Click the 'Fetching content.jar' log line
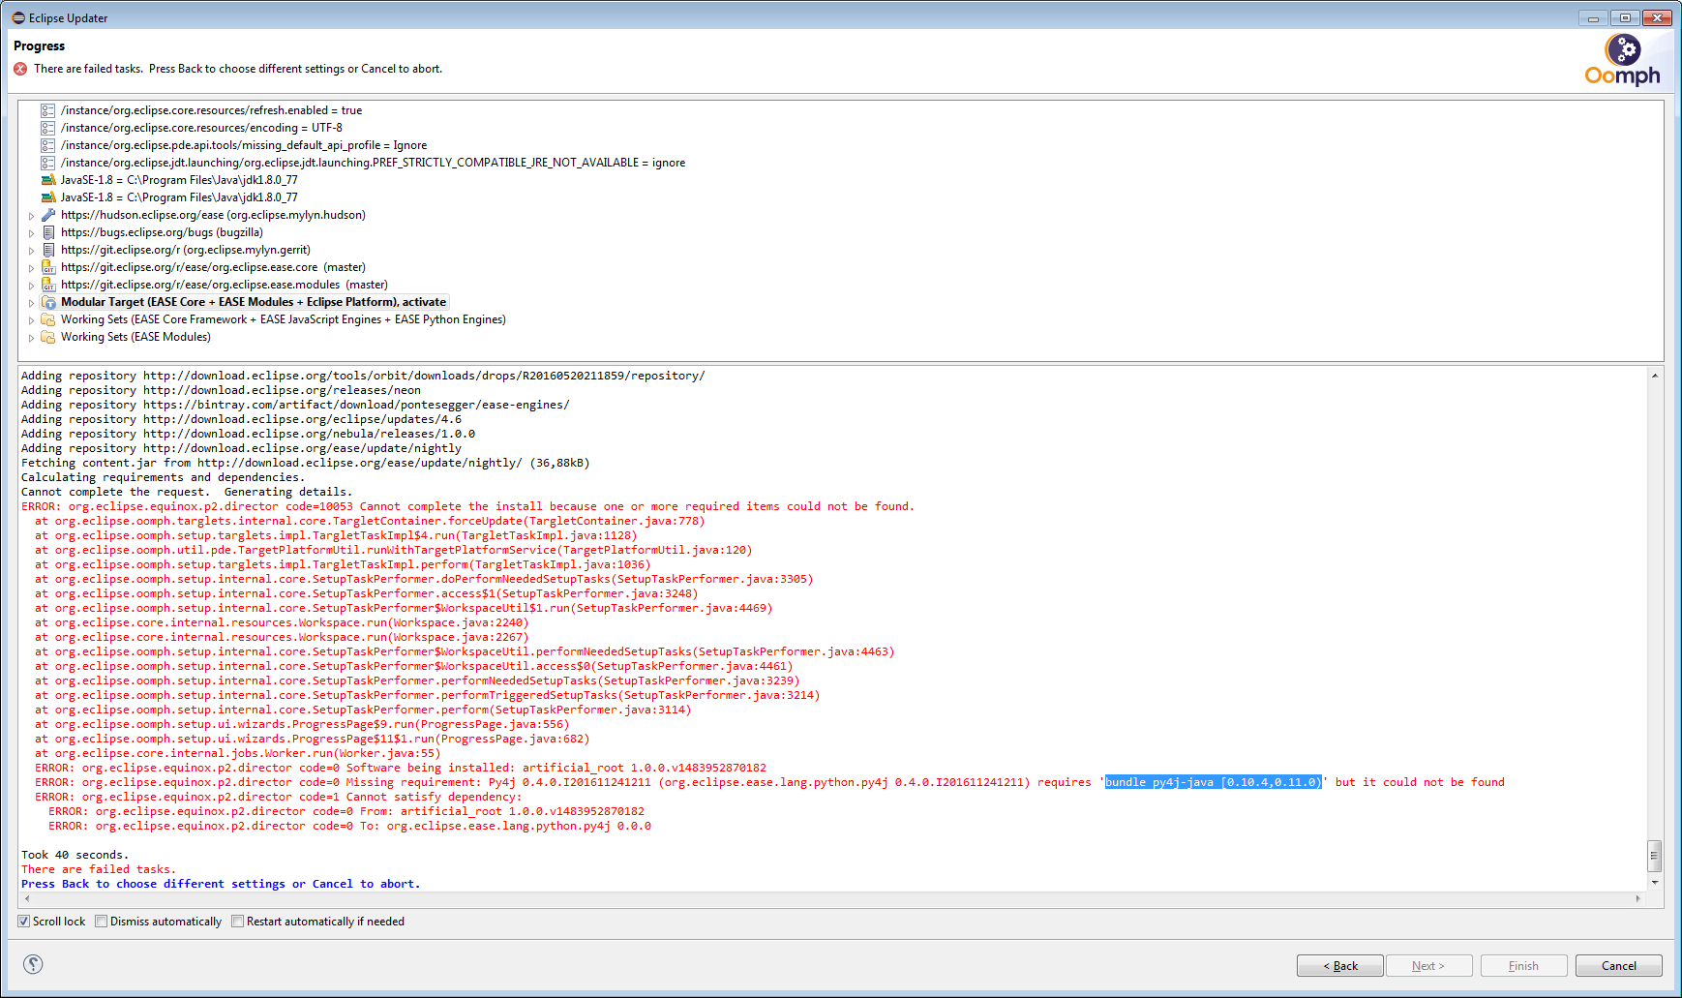 click(x=305, y=463)
